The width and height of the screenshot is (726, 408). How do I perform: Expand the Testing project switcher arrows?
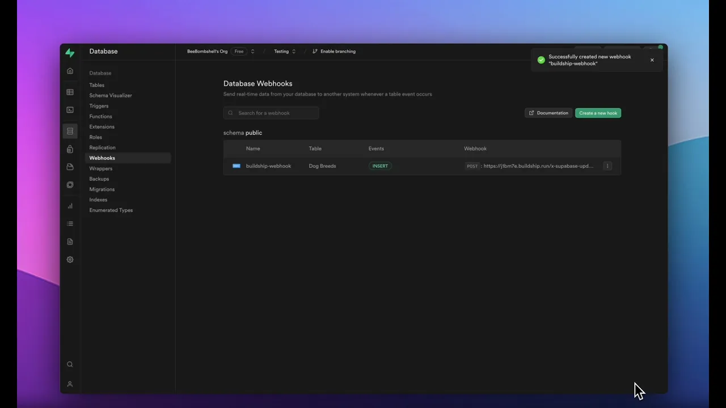click(x=294, y=52)
